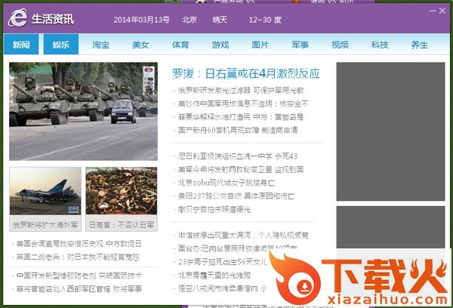The image size is (453, 308).
Task: Open the headline 罗援：日右翼或在4月激烈反应
Action: (x=246, y=74)
